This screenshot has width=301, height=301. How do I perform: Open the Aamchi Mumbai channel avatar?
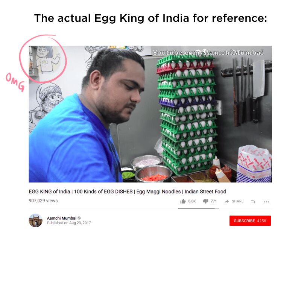35,220
